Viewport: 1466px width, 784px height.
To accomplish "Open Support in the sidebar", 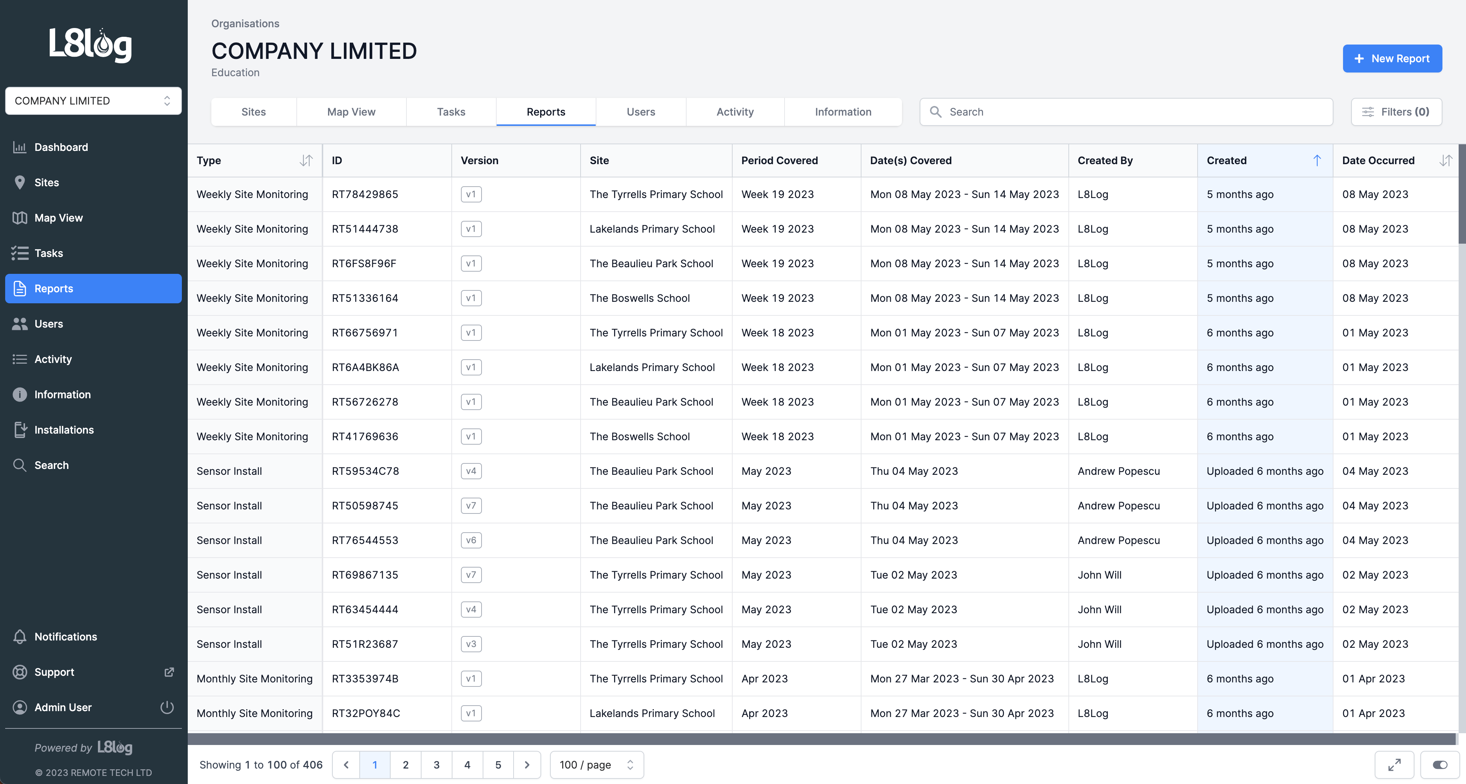I will tap(94, 672).
